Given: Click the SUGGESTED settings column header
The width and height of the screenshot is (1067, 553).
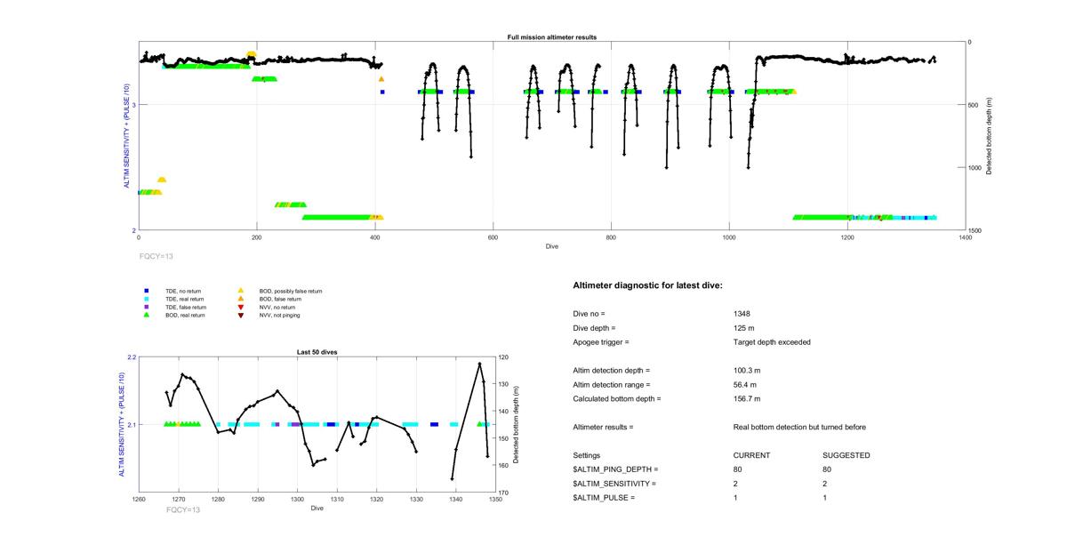Looking at the screenshot, I should (x=846, y=455).
